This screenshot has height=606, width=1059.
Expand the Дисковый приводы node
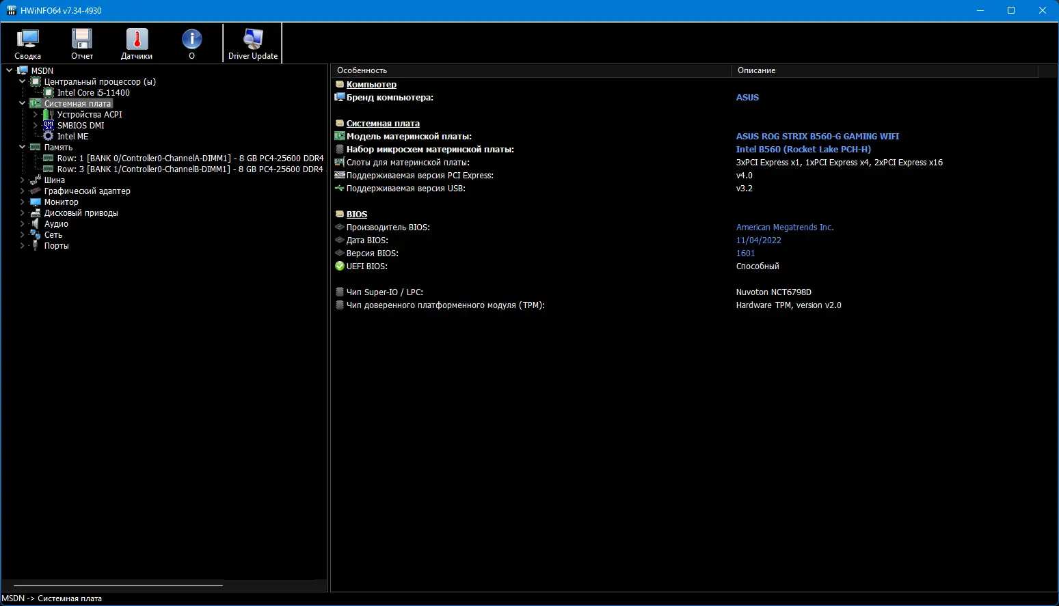(23, 212)
